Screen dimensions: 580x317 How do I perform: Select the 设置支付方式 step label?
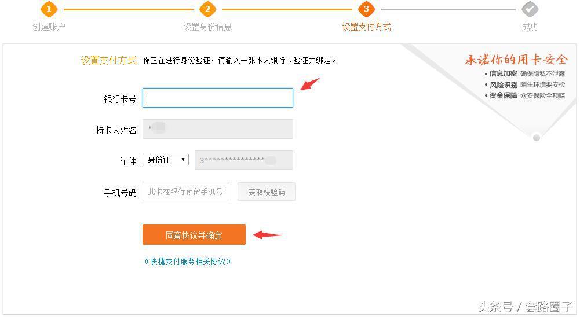[366, 27]
